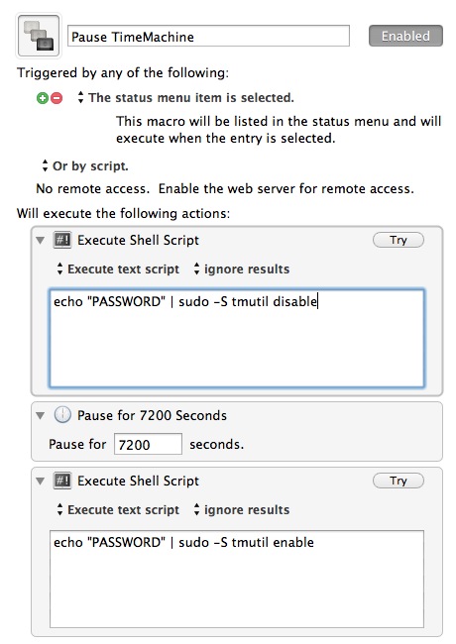456x644 pixels.
Task: Click the Pause TimeMachine macro name field
Action: (209, 36)
